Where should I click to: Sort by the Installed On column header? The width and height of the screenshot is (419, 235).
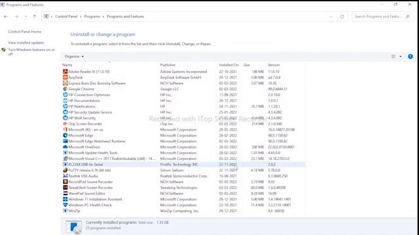pos(228,65)
